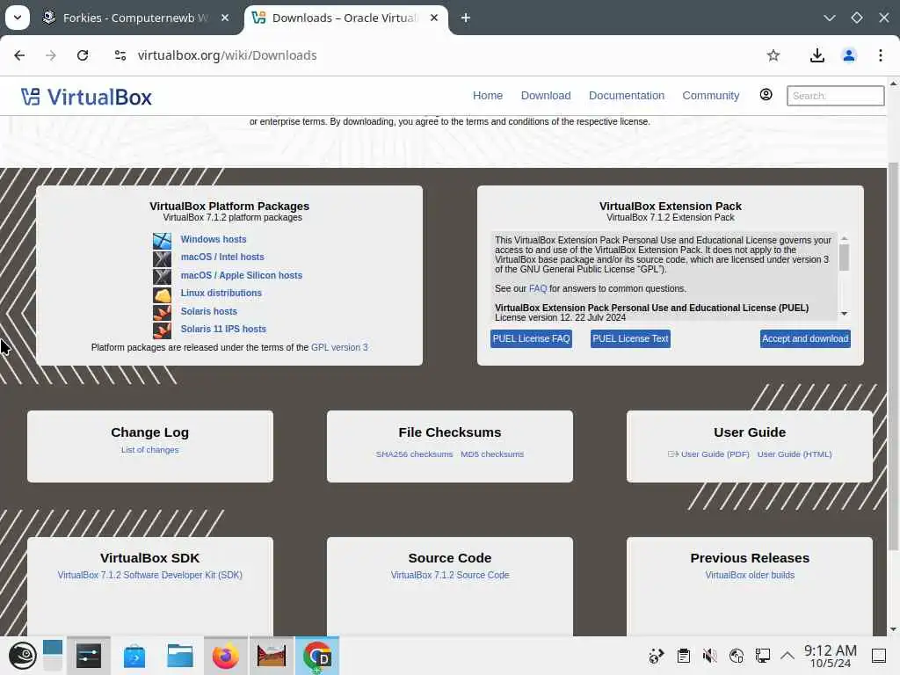900x675 pixels.
Task: Open VirtualBox 7.1.2 Source Code link
Action: click(450, 575)
